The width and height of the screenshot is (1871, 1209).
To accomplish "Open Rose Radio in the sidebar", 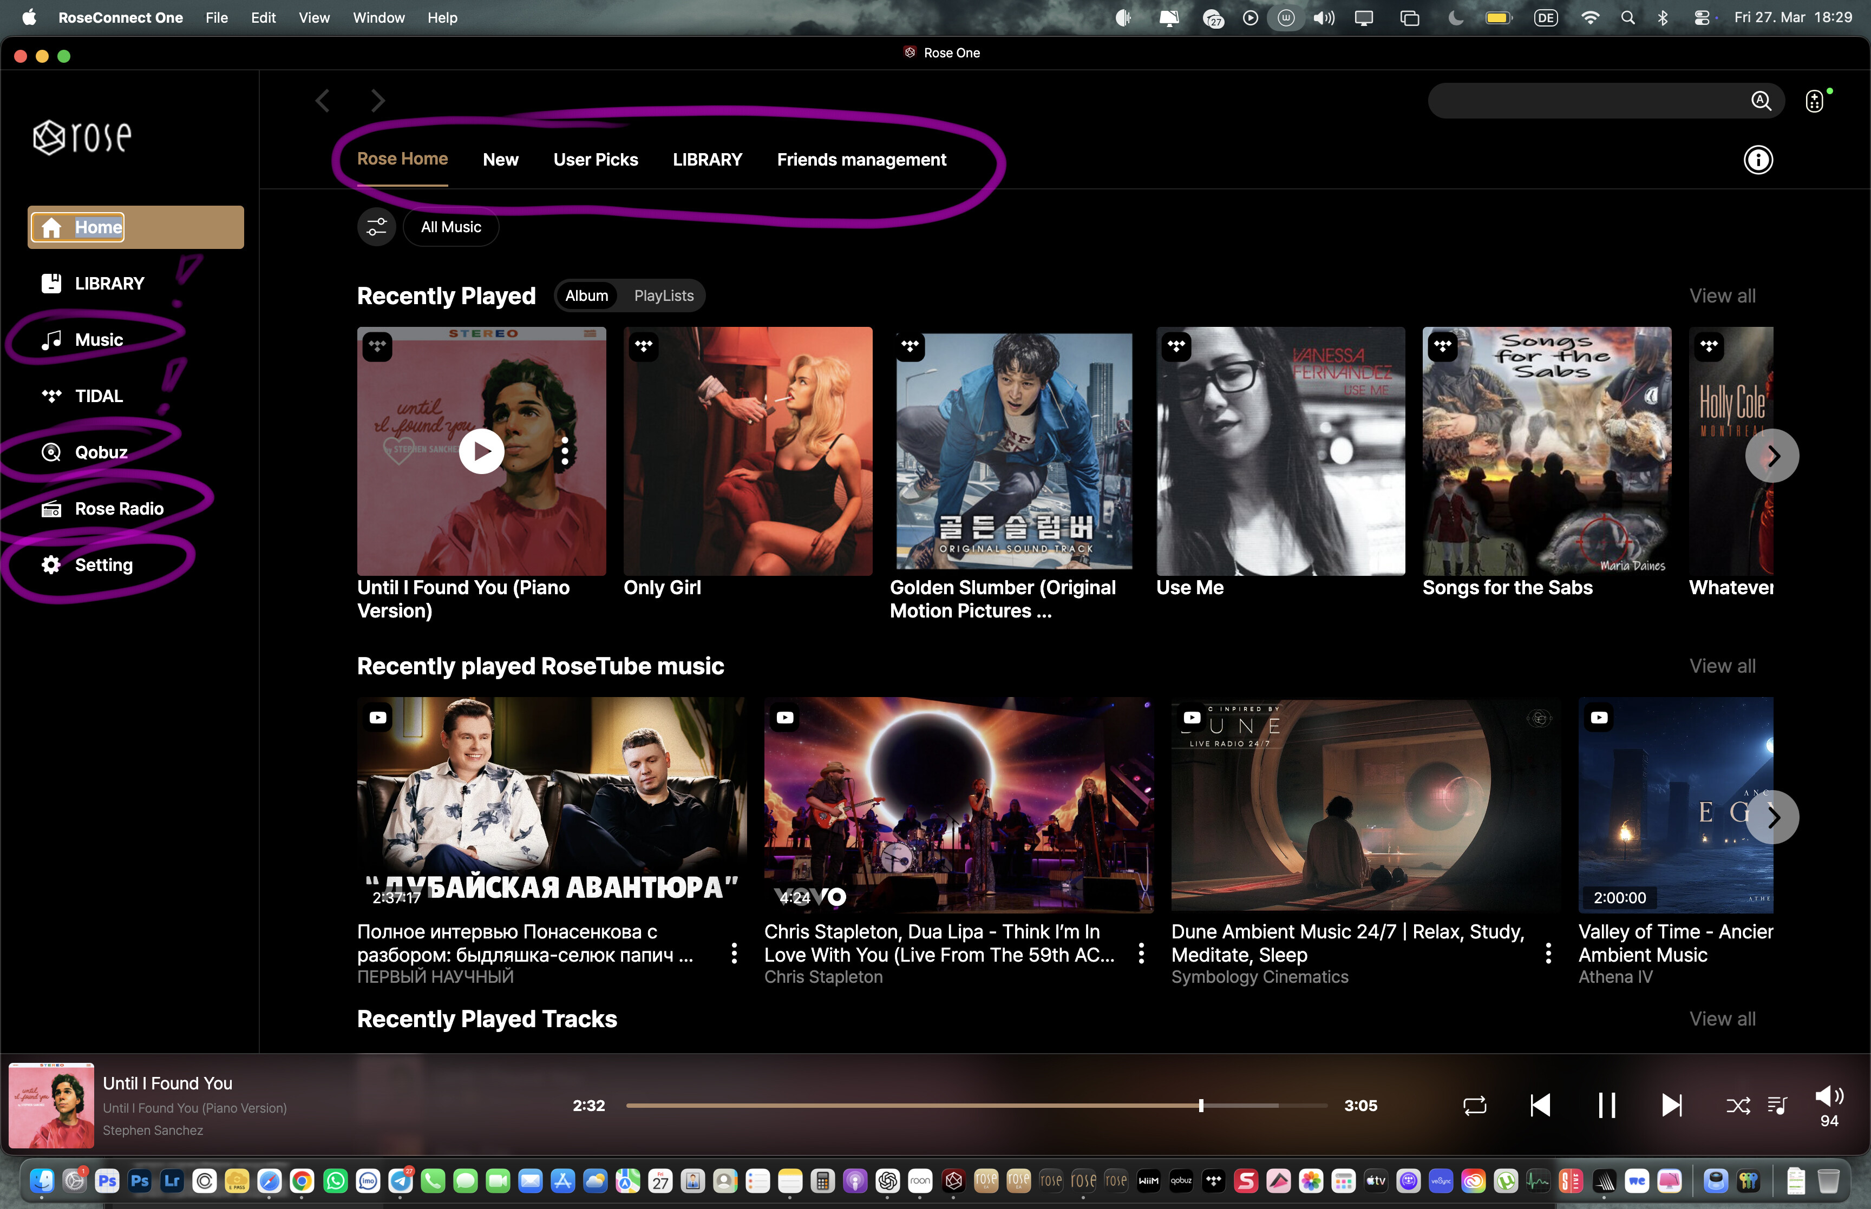I will pyautogui.click(x=119, y=509).
